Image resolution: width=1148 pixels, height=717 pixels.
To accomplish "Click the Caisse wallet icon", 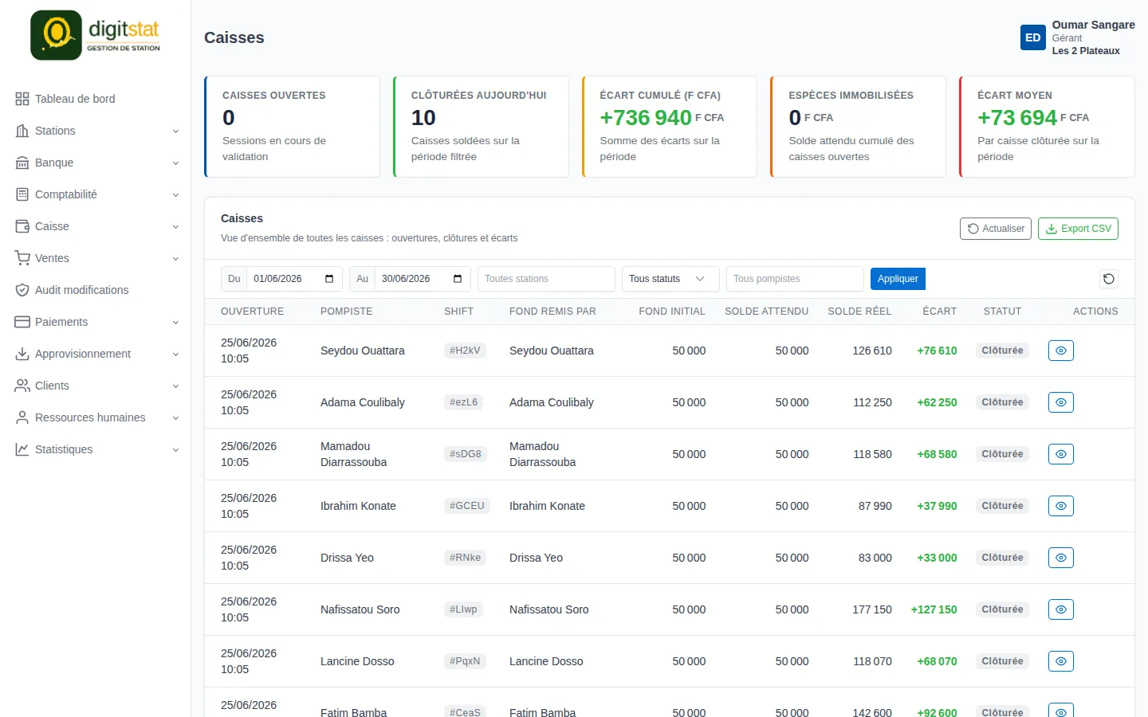I will click(22, 226).
